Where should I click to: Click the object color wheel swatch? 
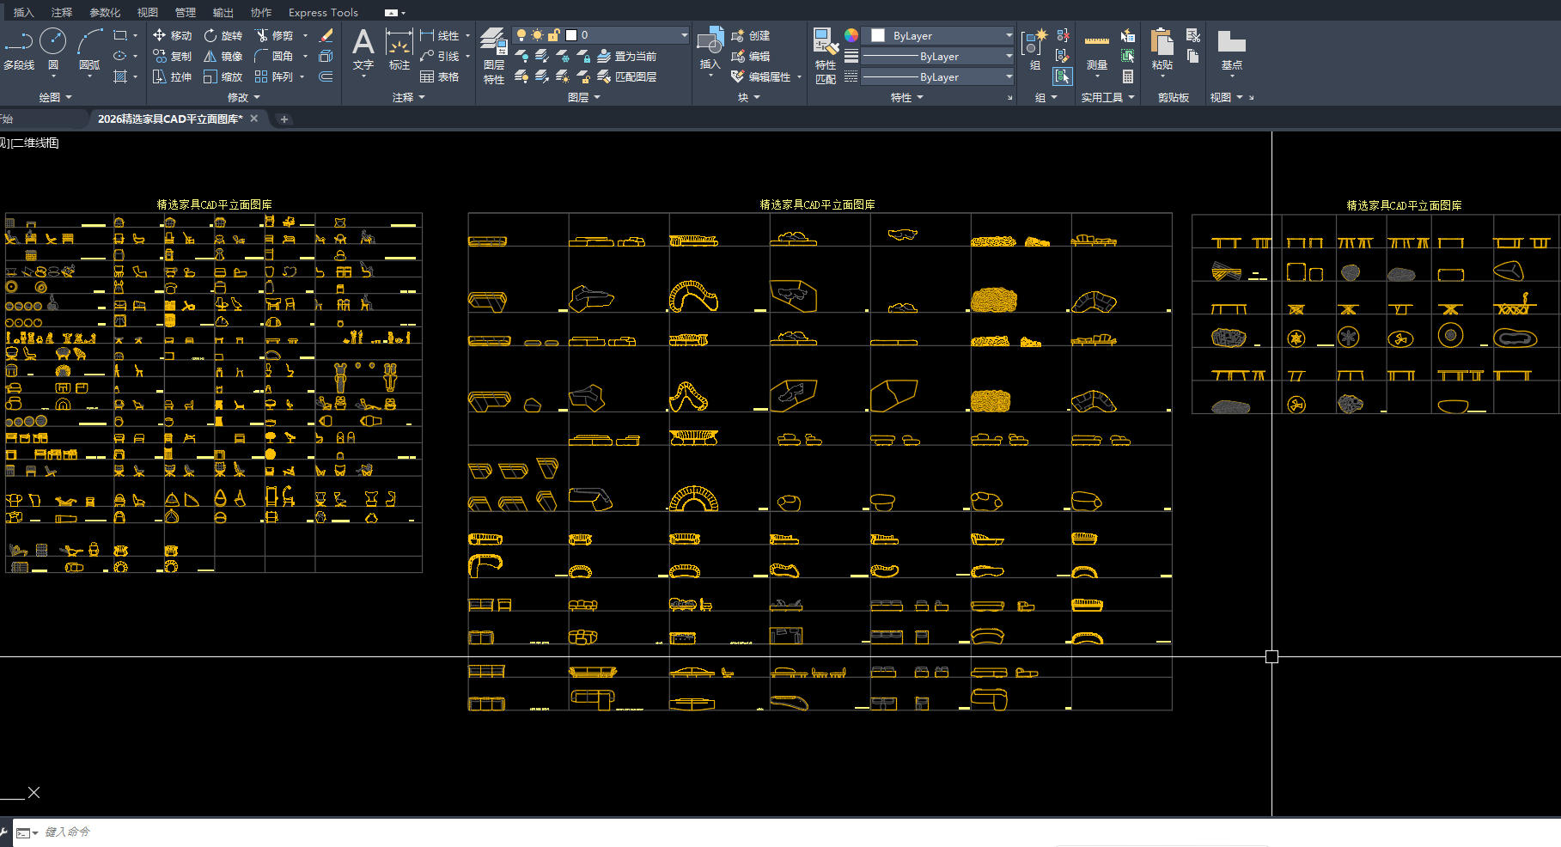tap(851, 35)
